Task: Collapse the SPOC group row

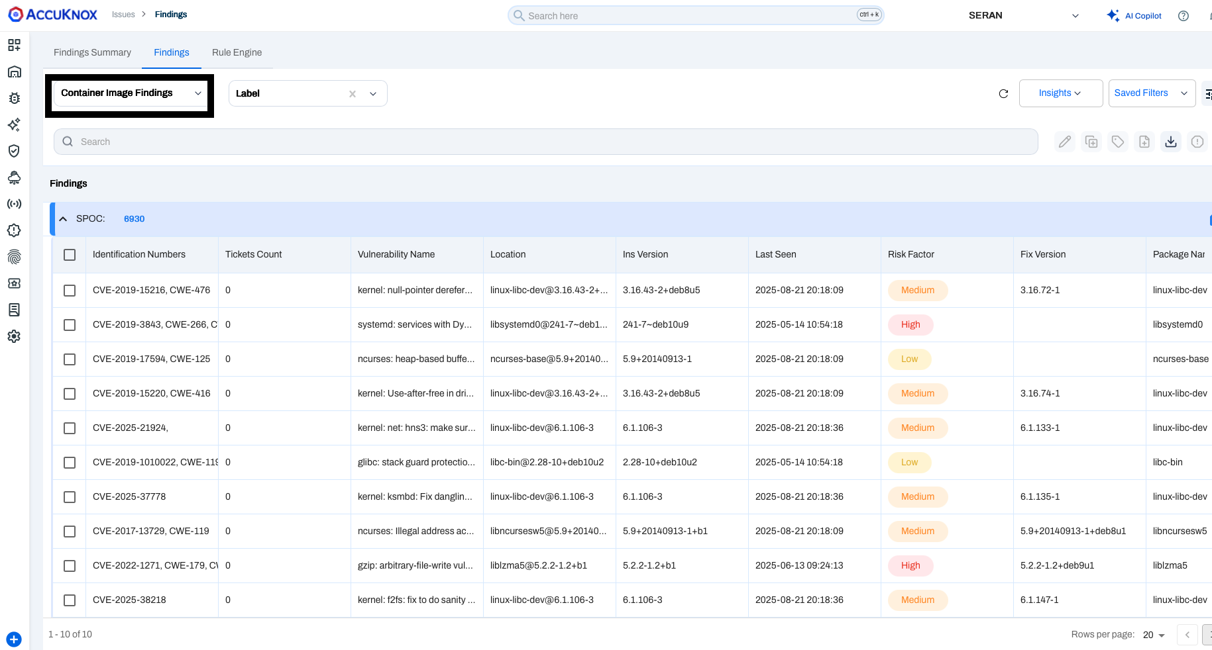Action: (63, 219)
